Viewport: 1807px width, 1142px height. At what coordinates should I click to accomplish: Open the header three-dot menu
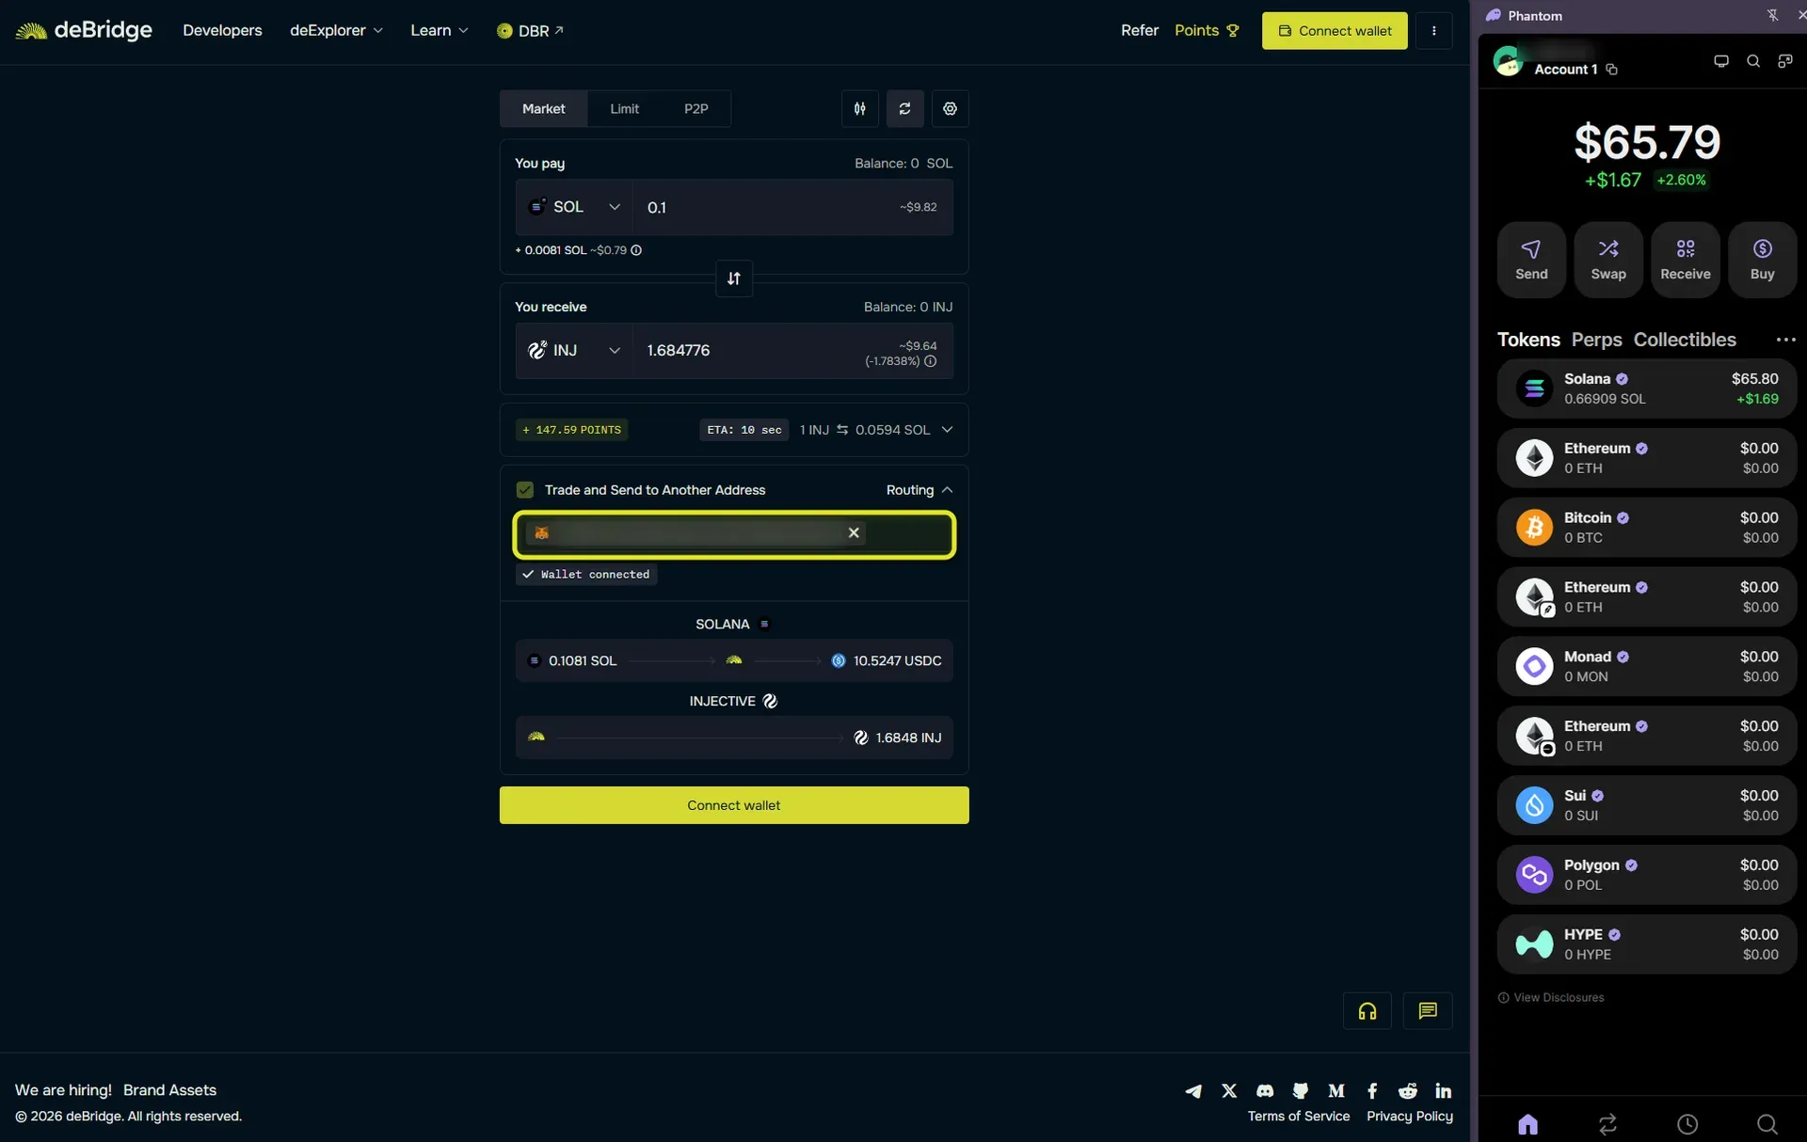(x=1433, y=31)
